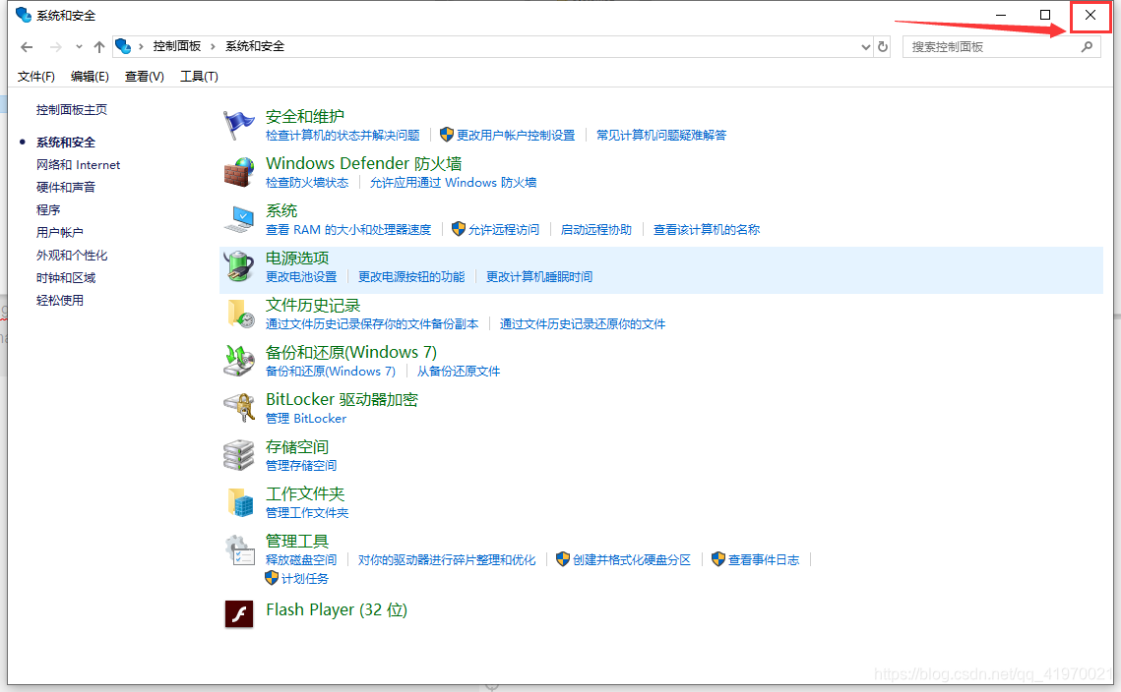Viewport: 1121px width, 692px height.
Task: Click 查看 RAM 的大小和处理器速度 link
Action: [x=348, y=230]
